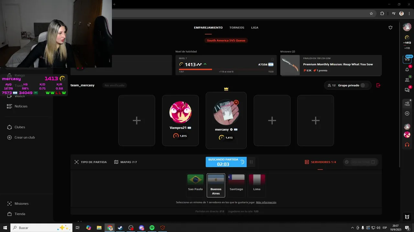The image size is (414, 232).
Task: Open the Mapas 7/7 section
Action: pos(125,162)
